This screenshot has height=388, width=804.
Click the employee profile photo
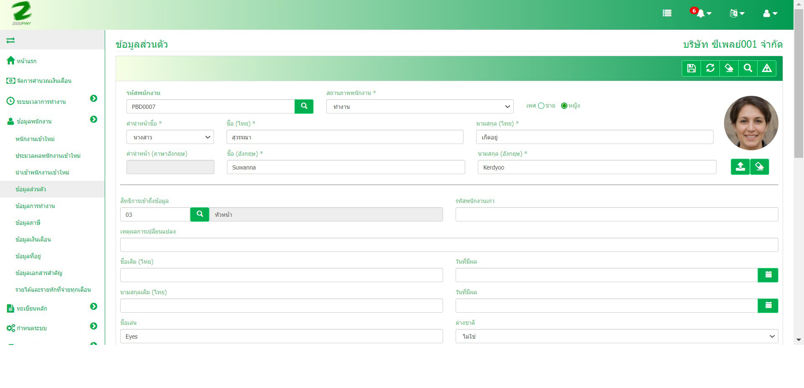(751, 123)
